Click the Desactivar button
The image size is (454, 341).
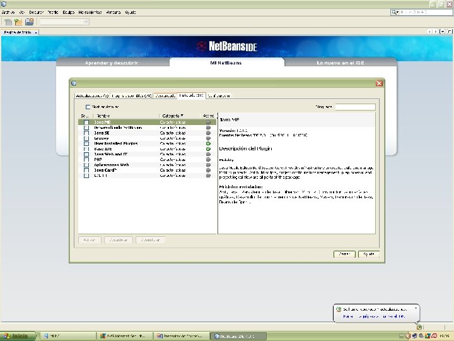(x=119, y=240)
